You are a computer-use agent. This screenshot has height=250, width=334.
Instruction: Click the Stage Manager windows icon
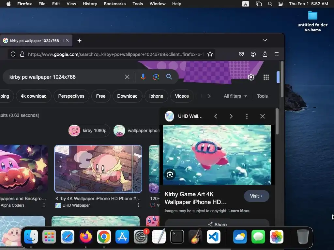(x=259, y=4)
